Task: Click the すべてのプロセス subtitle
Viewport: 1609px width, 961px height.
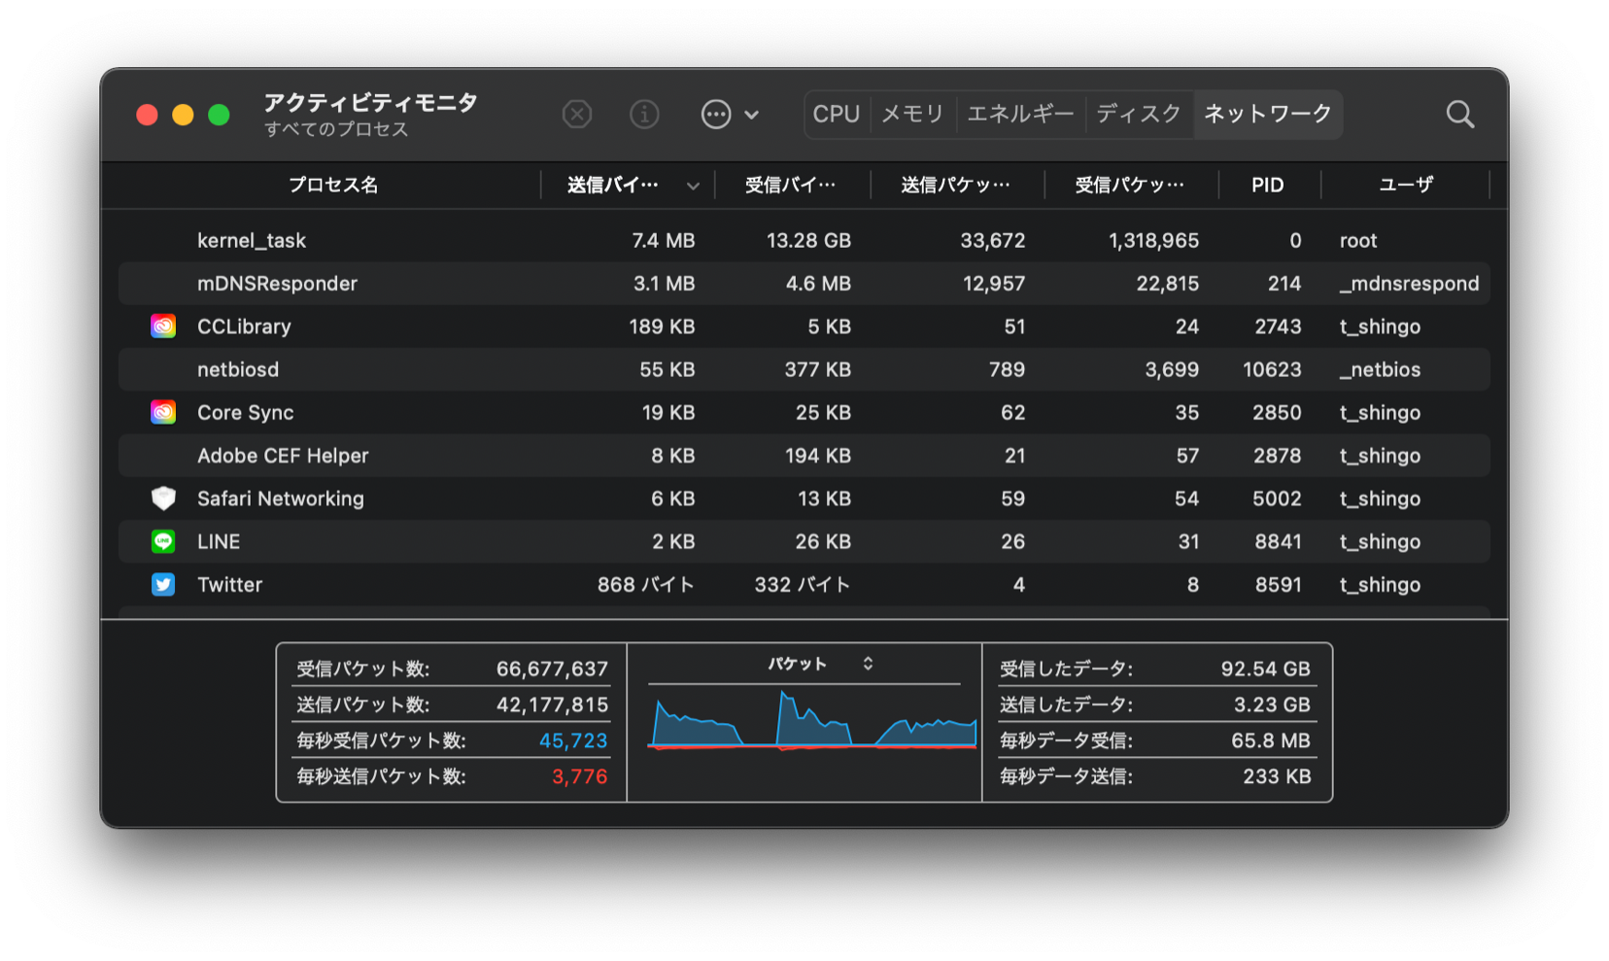Action: (336, 129)
